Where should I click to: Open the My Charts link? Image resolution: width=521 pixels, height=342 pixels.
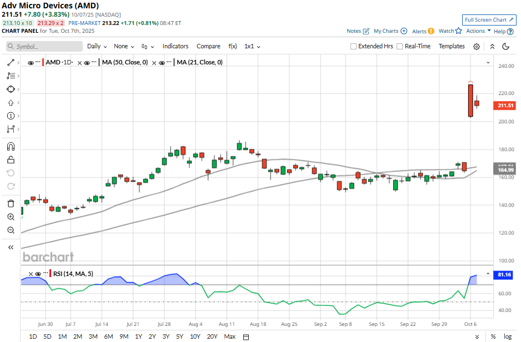click(x=390, y=31)
